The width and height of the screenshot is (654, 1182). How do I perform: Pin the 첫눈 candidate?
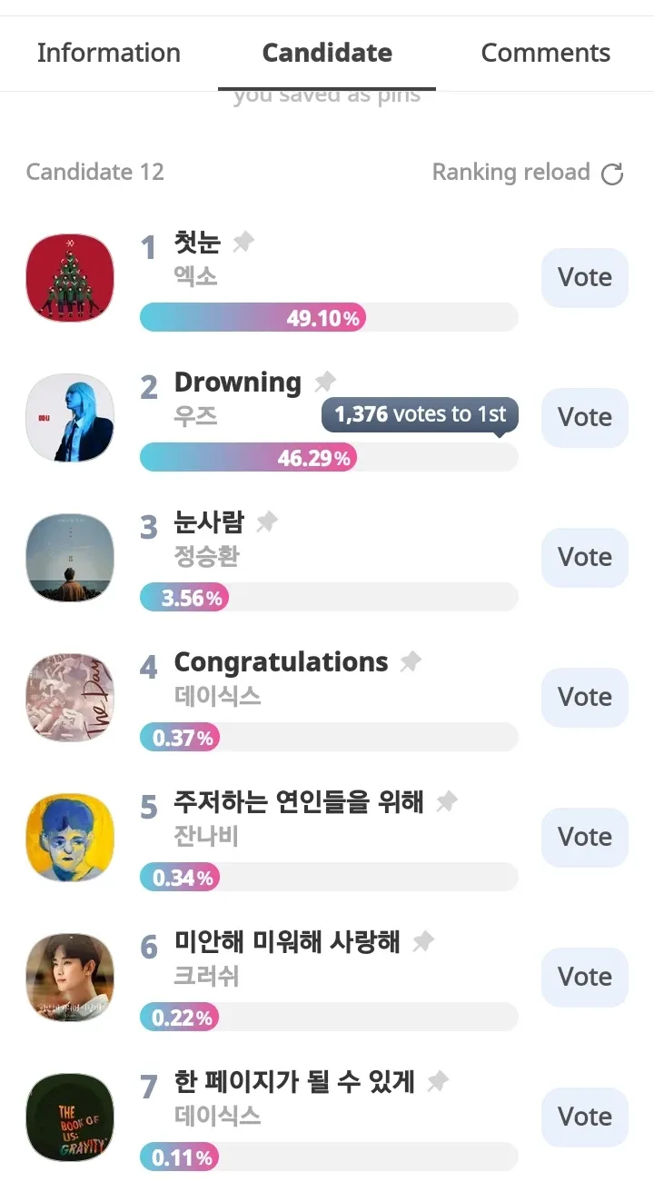(243, 243)
